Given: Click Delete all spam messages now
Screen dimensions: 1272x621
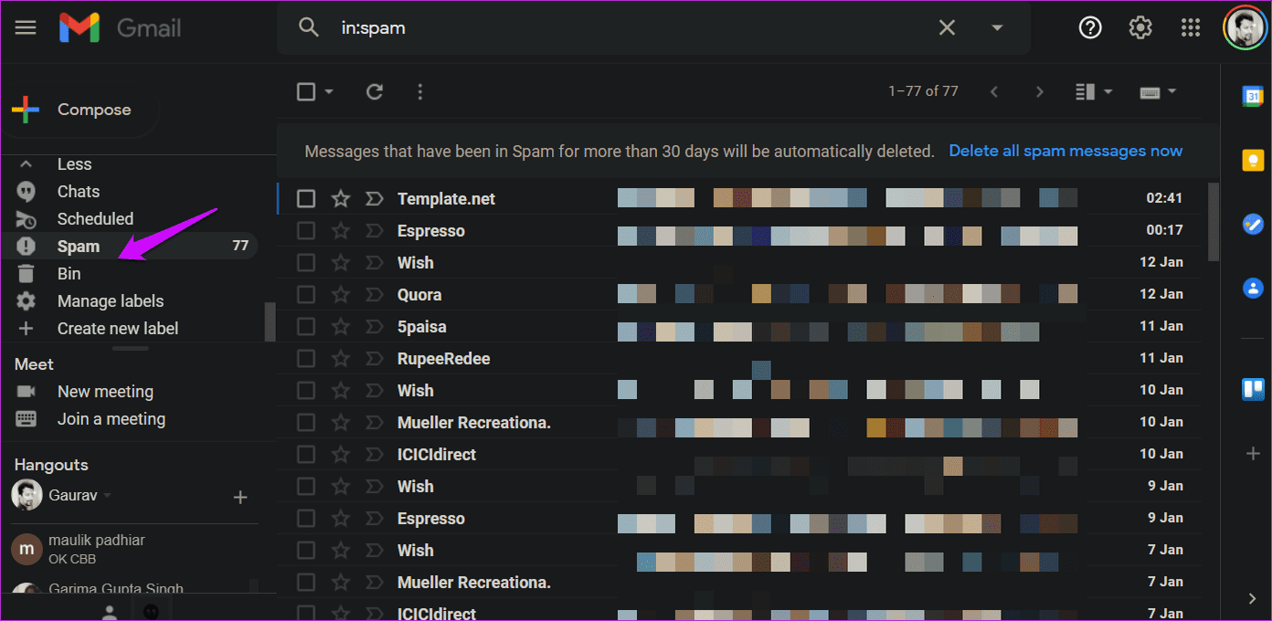Looking at the screenshot, I should pyautogui.click(x=1065, y=151).
